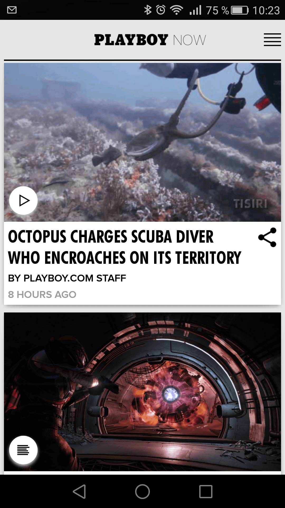Tap the article text icon on space image
Screen dimensions: 285x508
point(23,450)
